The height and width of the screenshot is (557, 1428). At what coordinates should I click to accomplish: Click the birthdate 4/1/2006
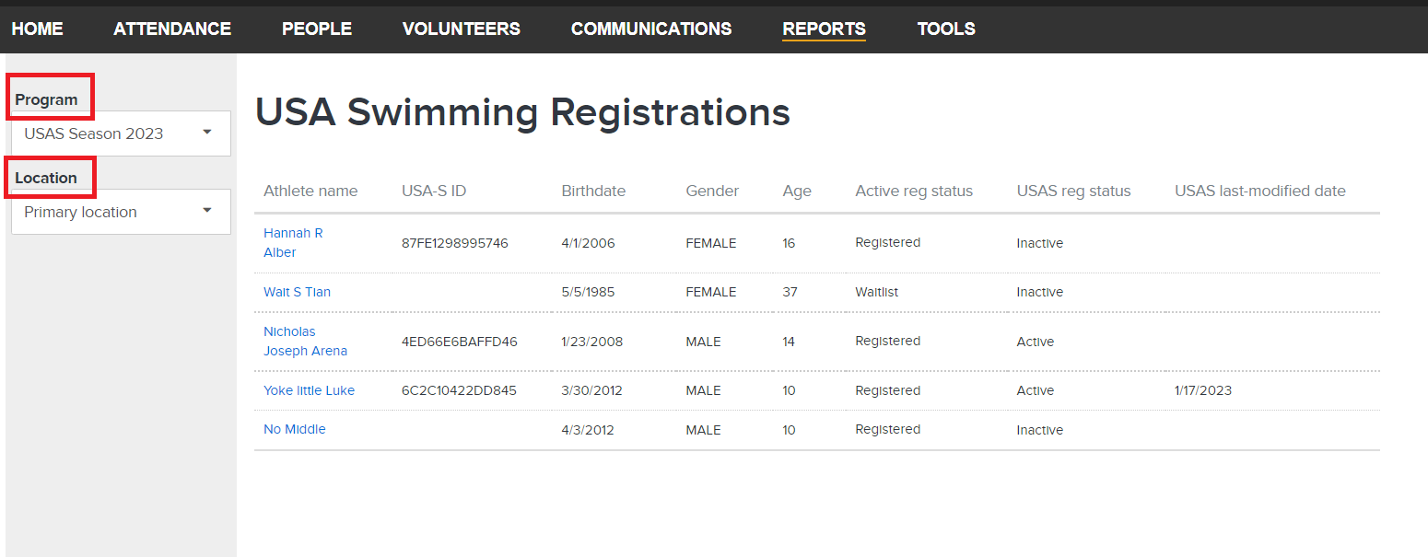coord(588,243)
